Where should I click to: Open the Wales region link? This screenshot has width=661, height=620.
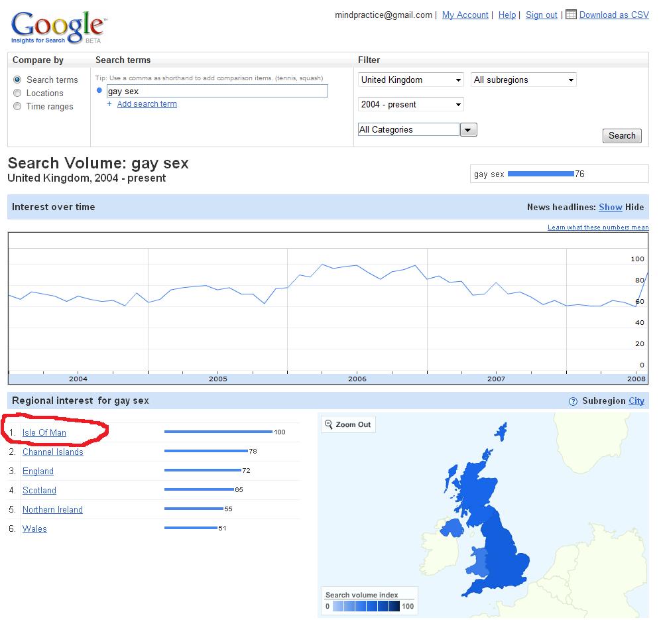point(34,528)
